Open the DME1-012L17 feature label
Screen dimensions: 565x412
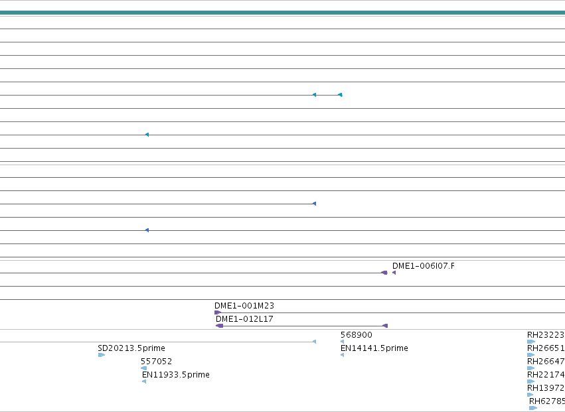point(244,319)
